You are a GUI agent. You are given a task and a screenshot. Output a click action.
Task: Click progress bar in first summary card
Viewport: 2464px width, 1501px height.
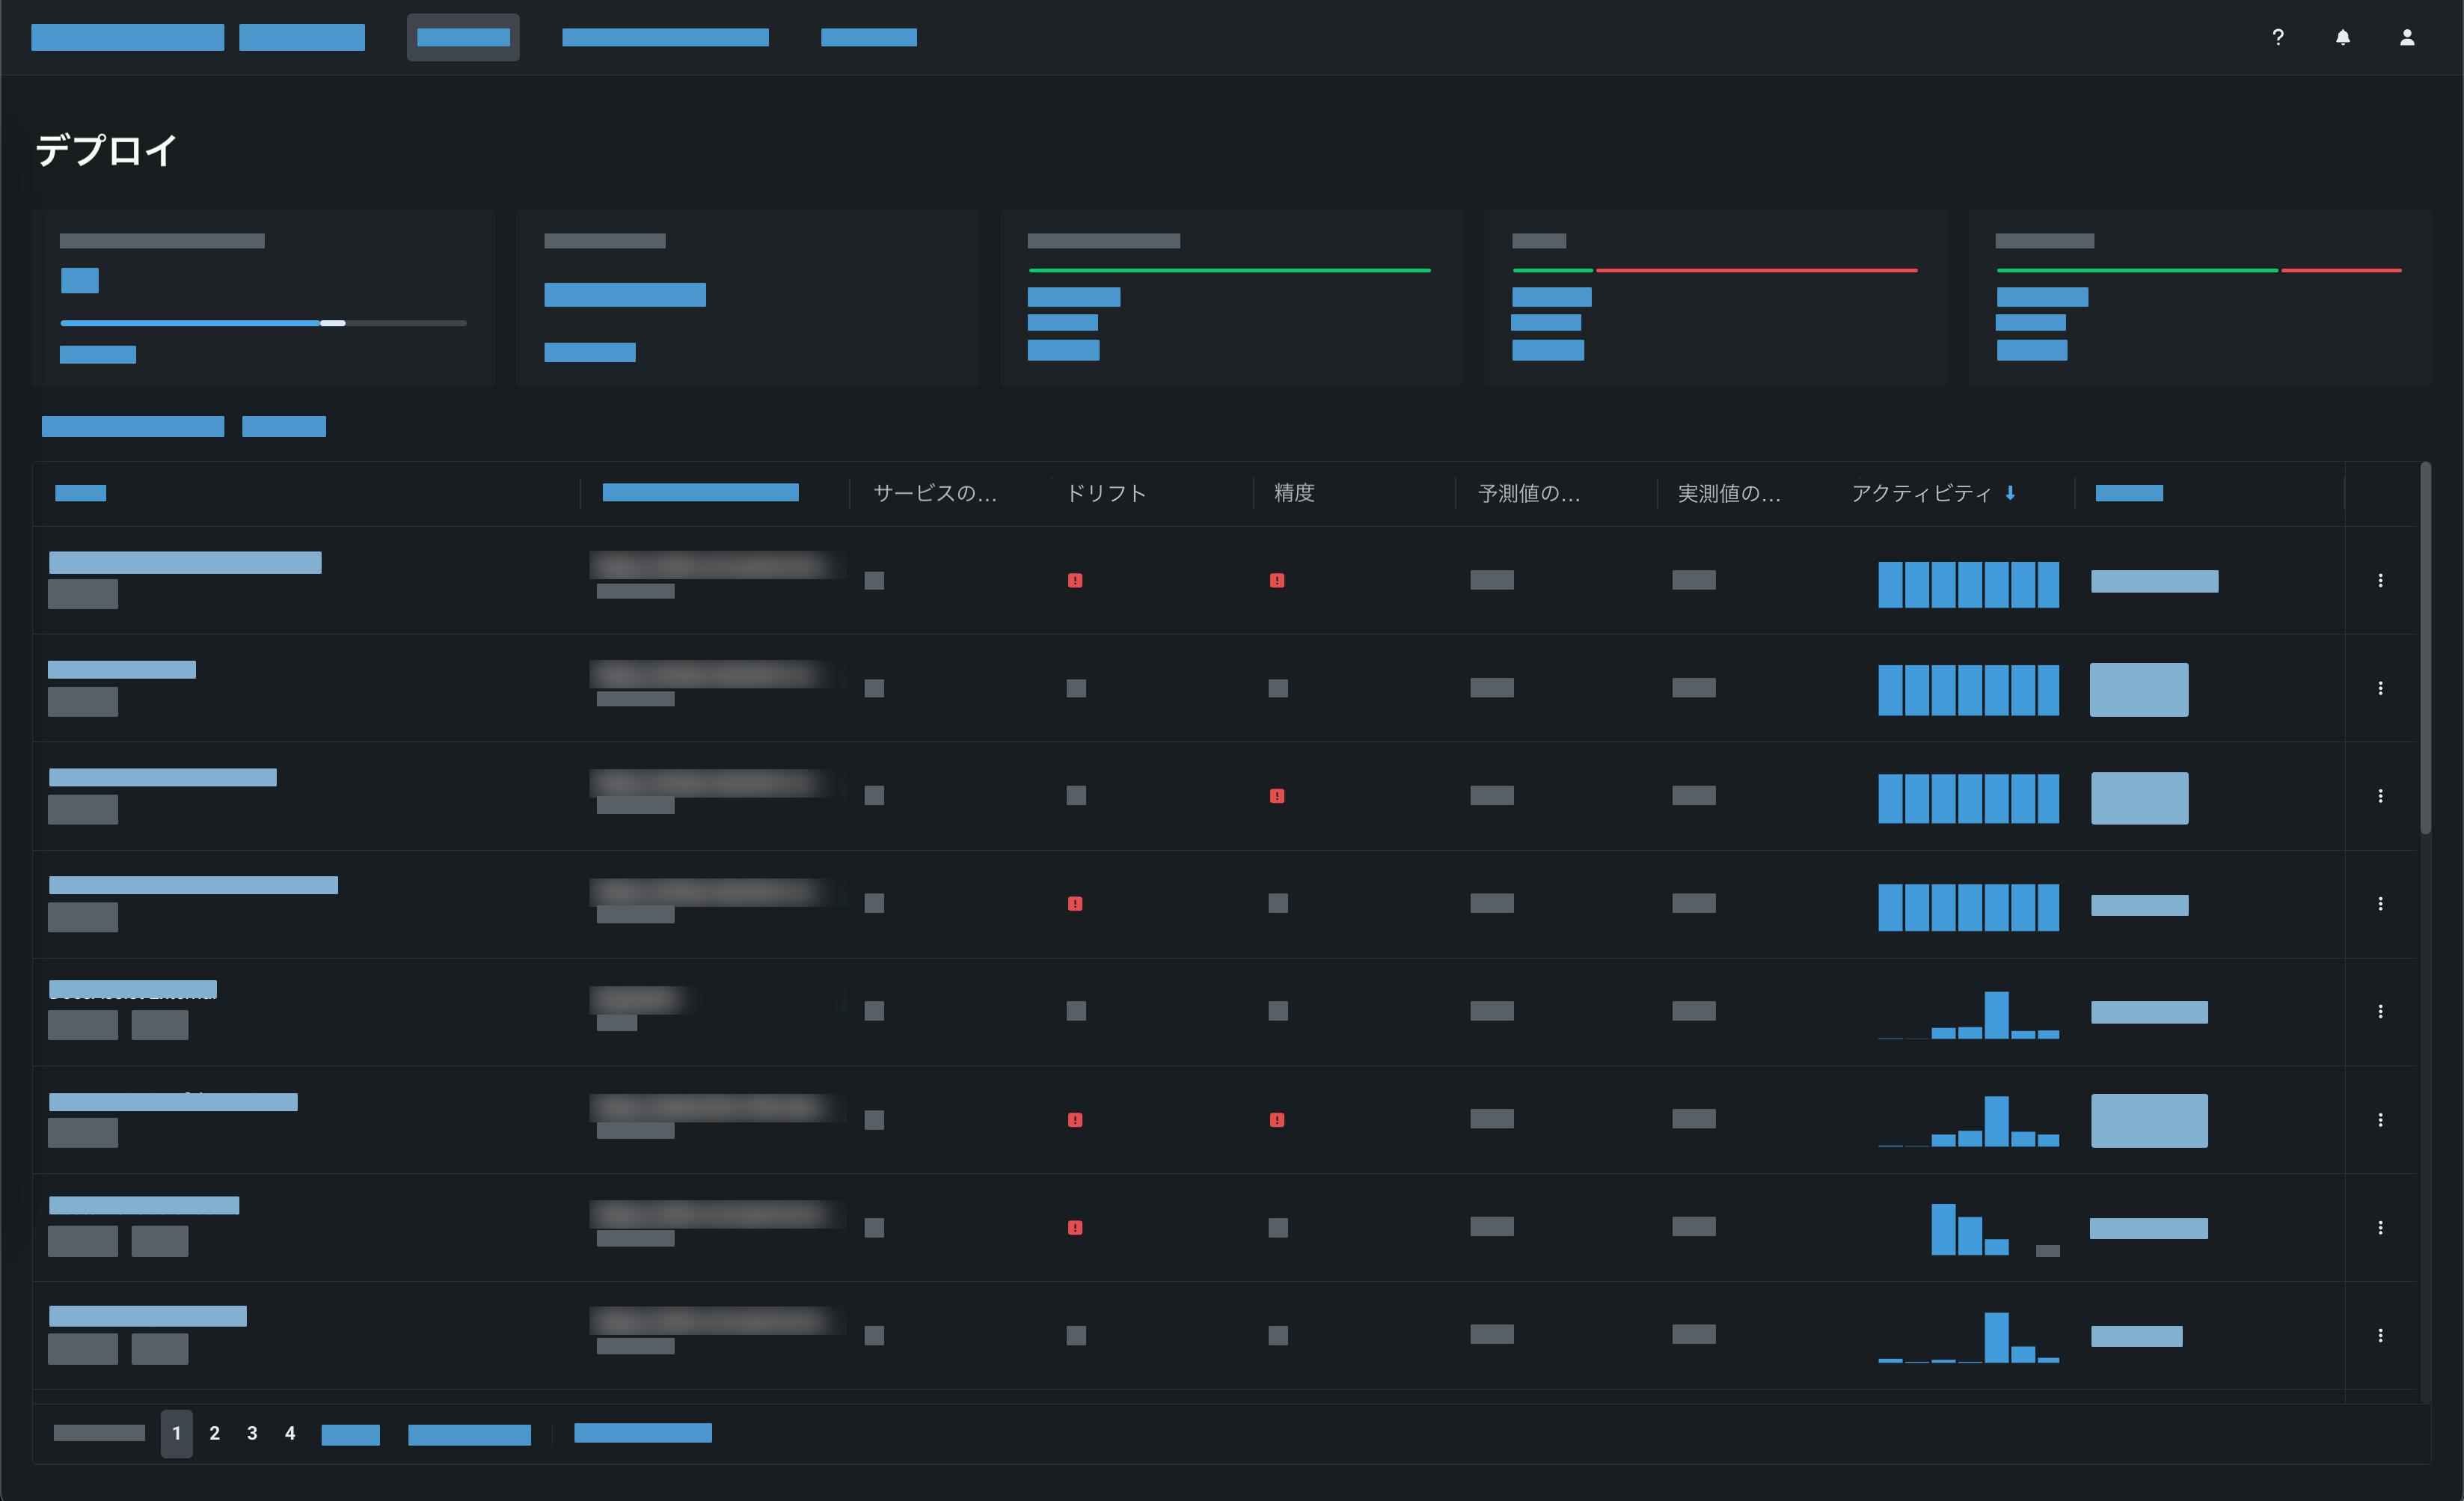pyautogui.click(x=263, y=323)
